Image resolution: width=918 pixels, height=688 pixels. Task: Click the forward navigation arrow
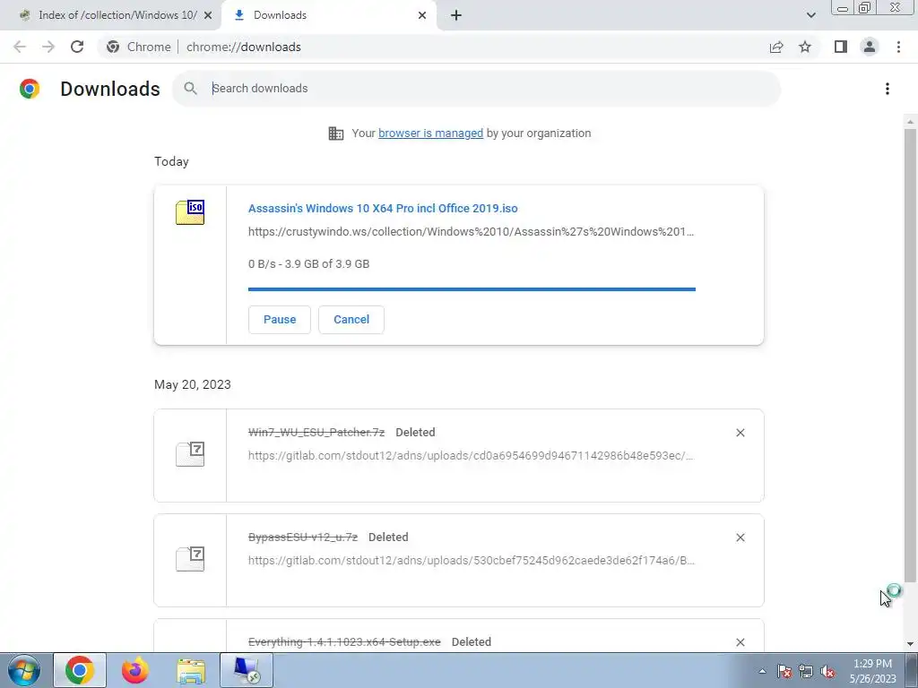point(48,47)
